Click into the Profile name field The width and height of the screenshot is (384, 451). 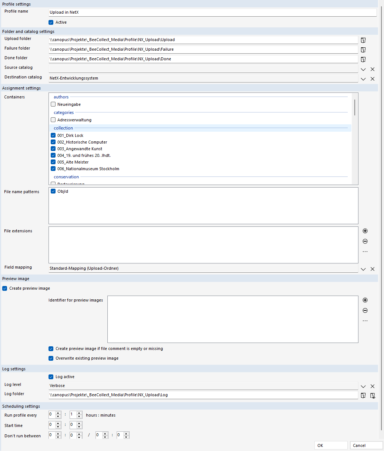212,12
